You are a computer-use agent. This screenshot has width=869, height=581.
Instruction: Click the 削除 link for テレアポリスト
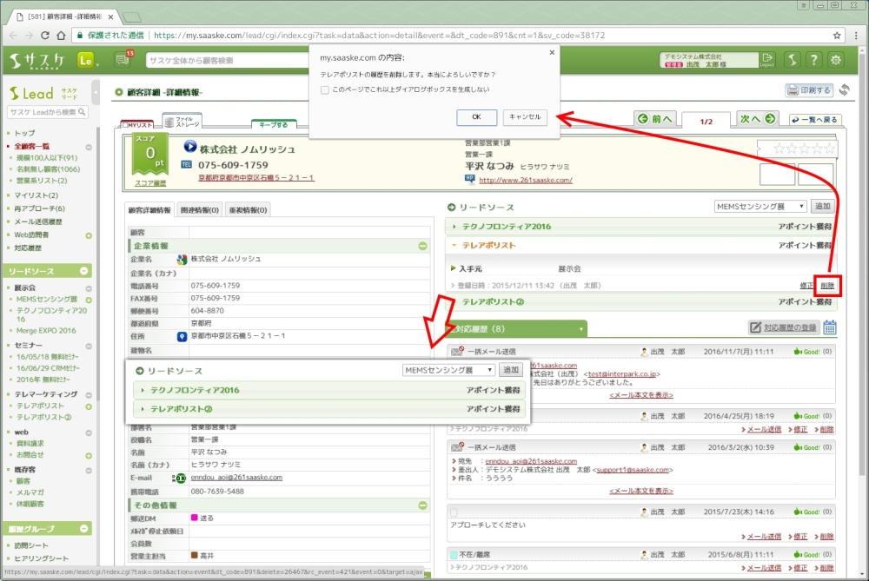pyautogui.click(x=827, y=285)
